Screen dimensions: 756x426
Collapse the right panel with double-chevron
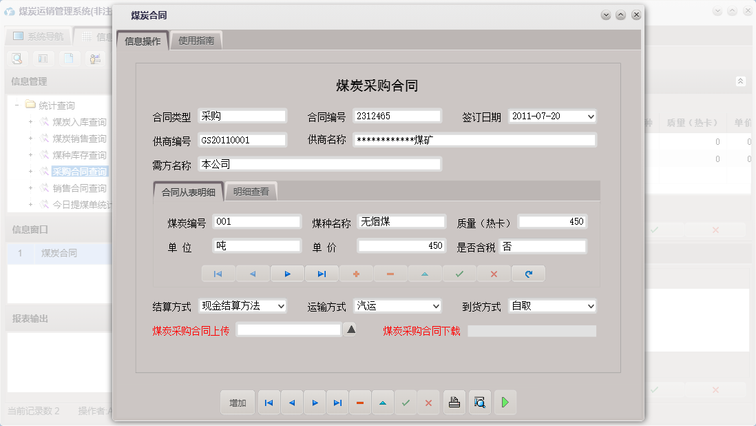coord(741,81)
